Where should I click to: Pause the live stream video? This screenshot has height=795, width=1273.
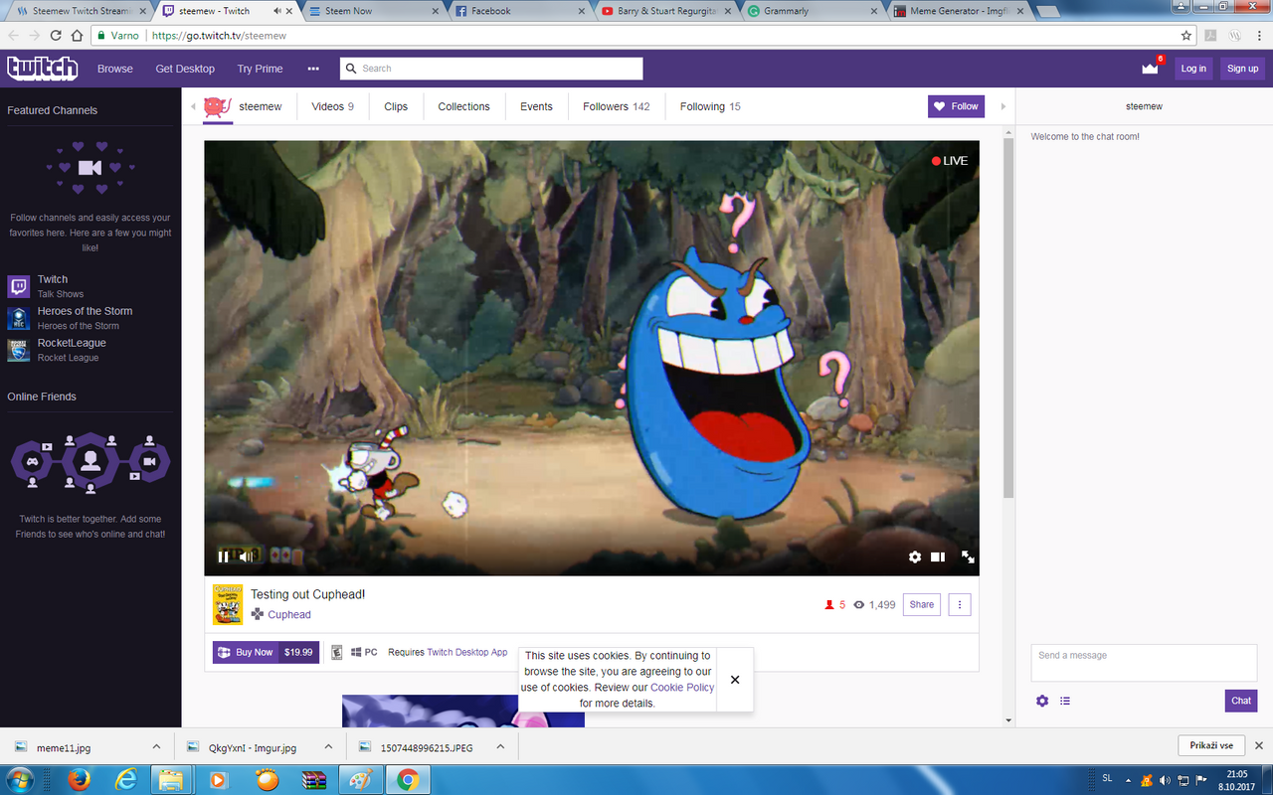[223, 556]
